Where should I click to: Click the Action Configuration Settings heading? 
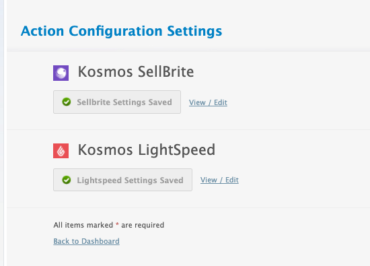click(x=121, y=31)
